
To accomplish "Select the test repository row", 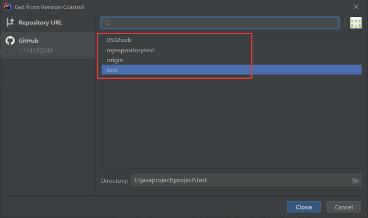I will 231,70.
